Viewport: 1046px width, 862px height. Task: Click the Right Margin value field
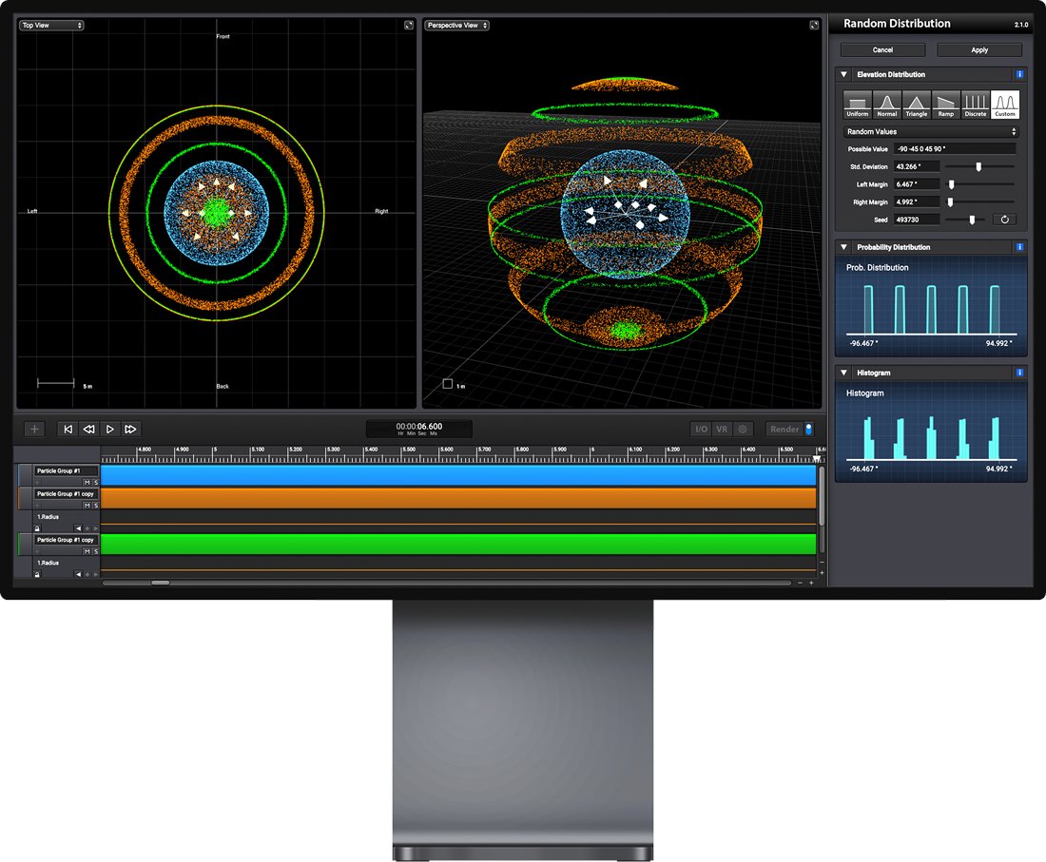pos(917,202)
